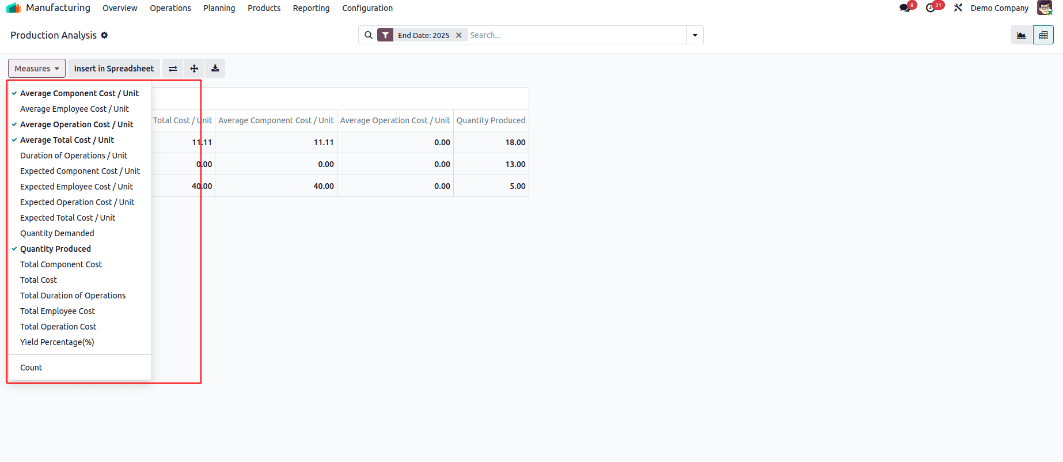Select Quantity Demanded measure
This screenshot has height=462, width=1063.
click(79, 233)
